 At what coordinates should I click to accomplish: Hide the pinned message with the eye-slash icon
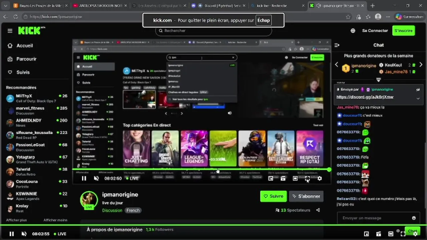418,90
